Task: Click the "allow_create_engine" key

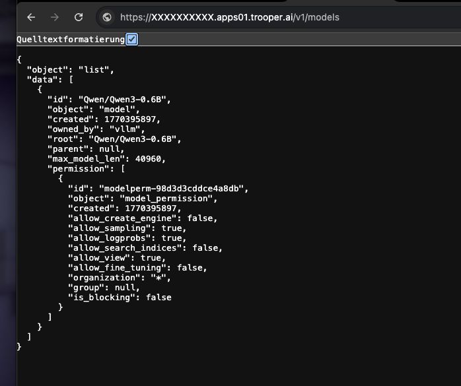Action: pyautogui.click(x=125, y=218)
